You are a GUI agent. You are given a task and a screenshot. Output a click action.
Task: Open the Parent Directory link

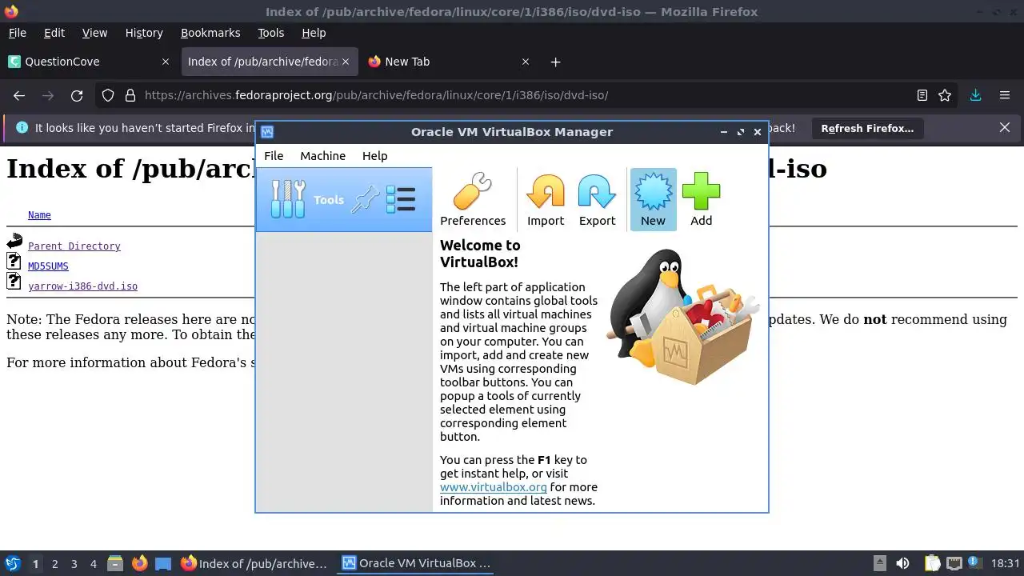[x=74, y=246]
